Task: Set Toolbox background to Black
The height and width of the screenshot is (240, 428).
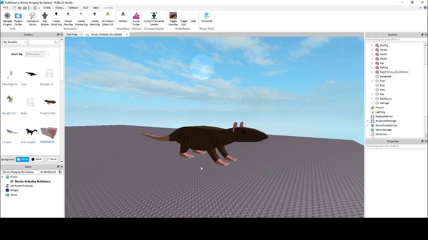Action: coord(37,159)
